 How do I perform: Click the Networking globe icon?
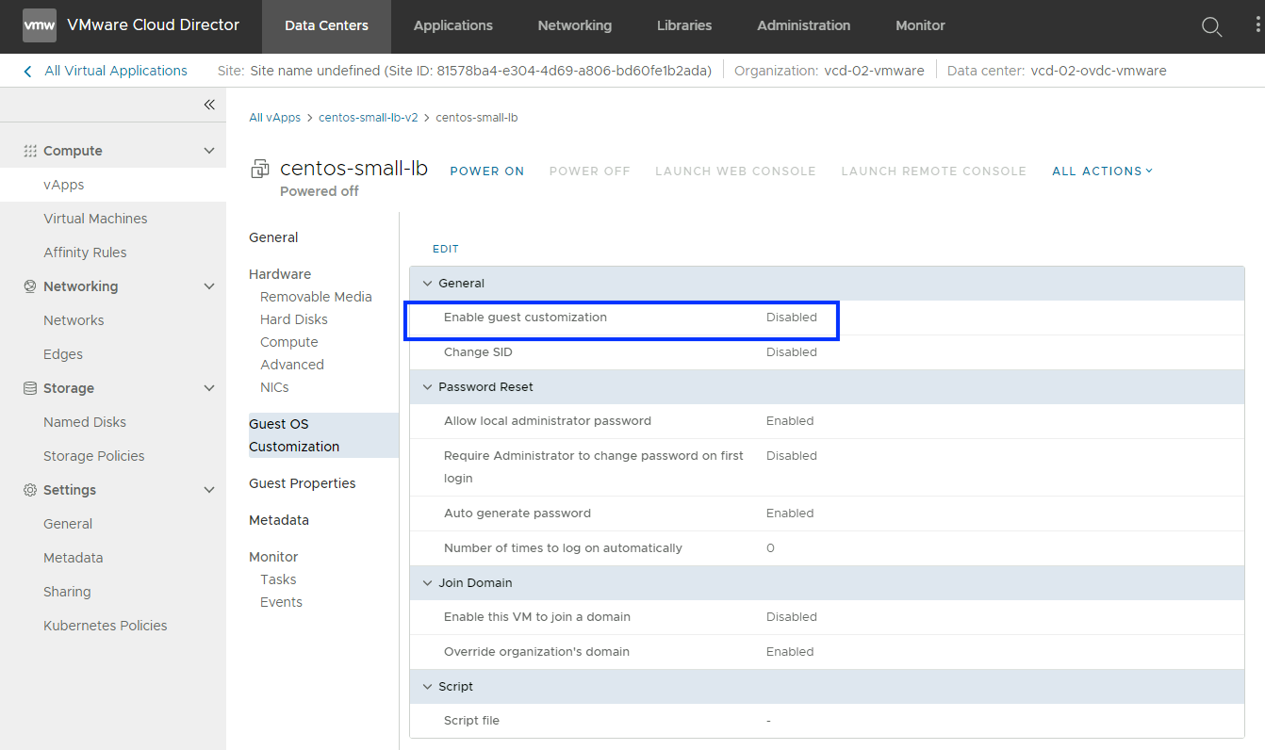coord(30,286)
